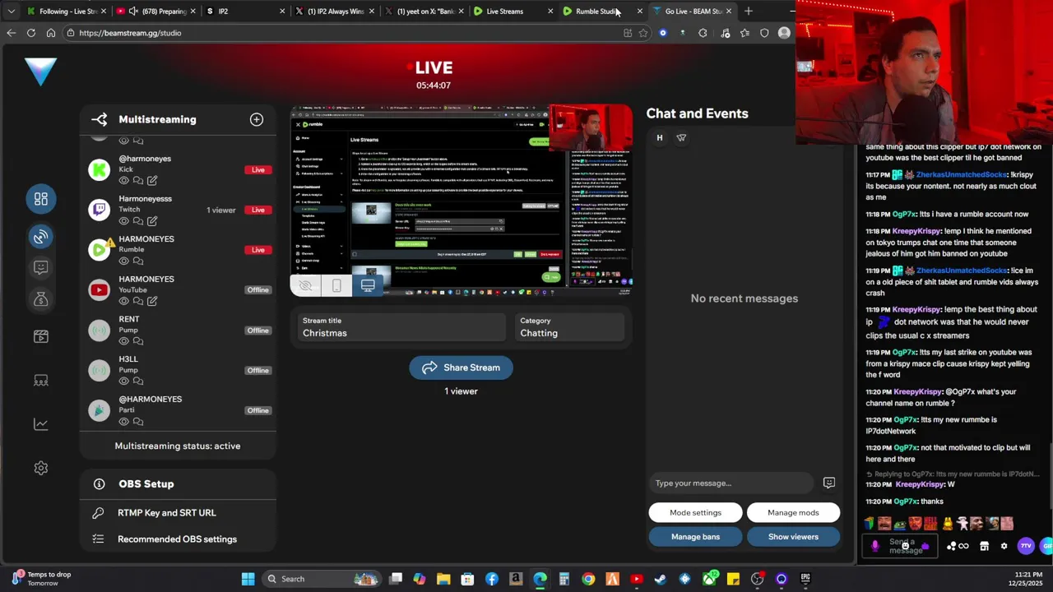Toggle visibility eye for YouTube HARMONEYES

(x=124, y=301)
